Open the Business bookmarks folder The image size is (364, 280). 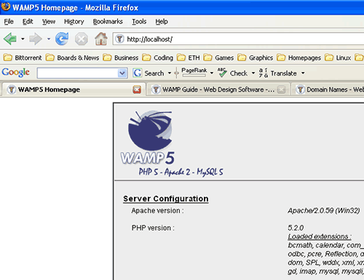(120, 57)
